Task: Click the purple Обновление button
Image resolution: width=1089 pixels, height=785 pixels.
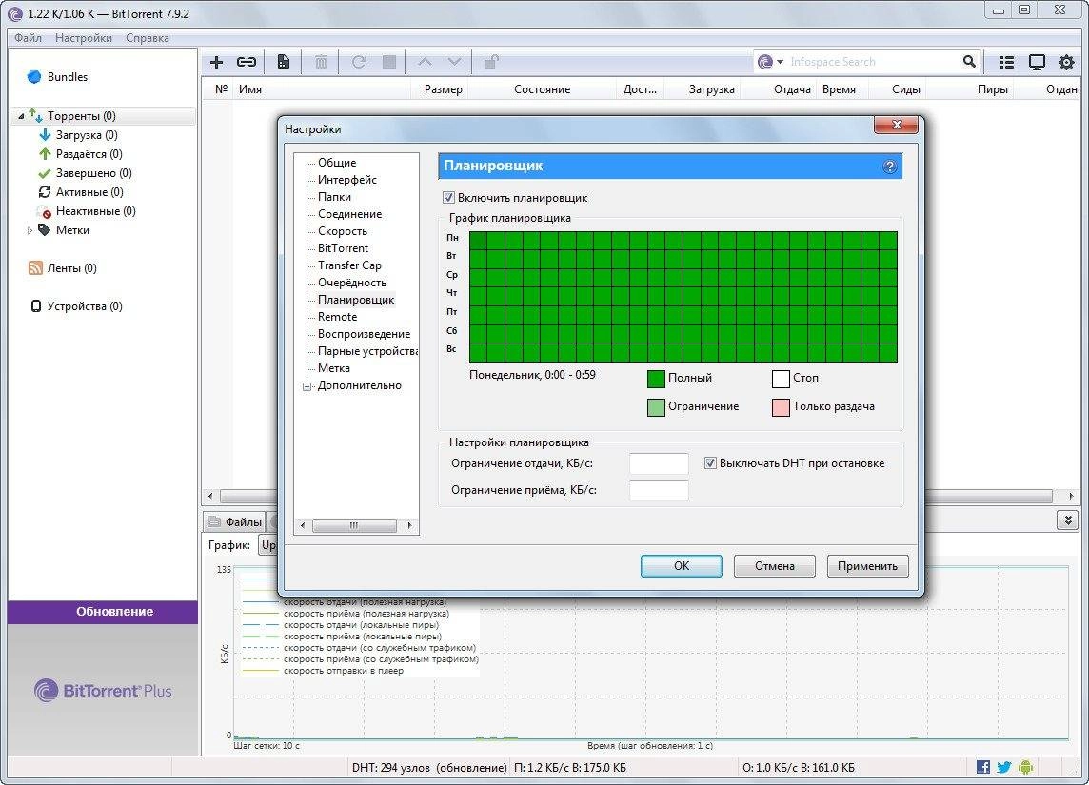Action: point(103,612)
